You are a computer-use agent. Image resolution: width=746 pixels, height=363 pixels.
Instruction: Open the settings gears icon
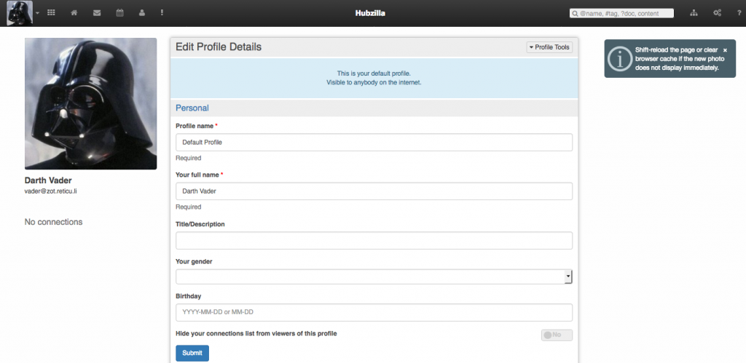(x=717, y=13)
